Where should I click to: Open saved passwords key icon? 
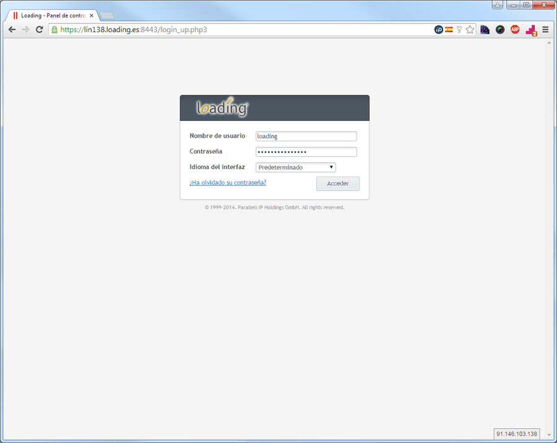(x=459, y=30)
